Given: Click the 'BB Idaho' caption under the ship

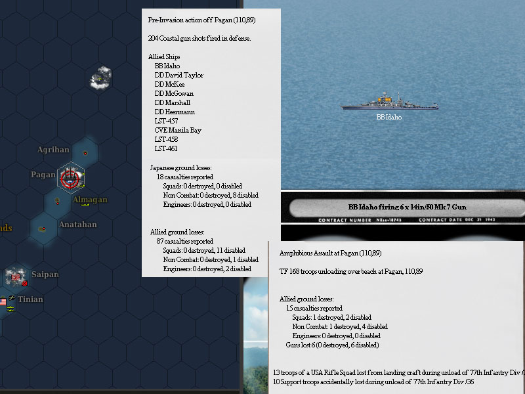Looking at the screenshot, I should [389, 118].
